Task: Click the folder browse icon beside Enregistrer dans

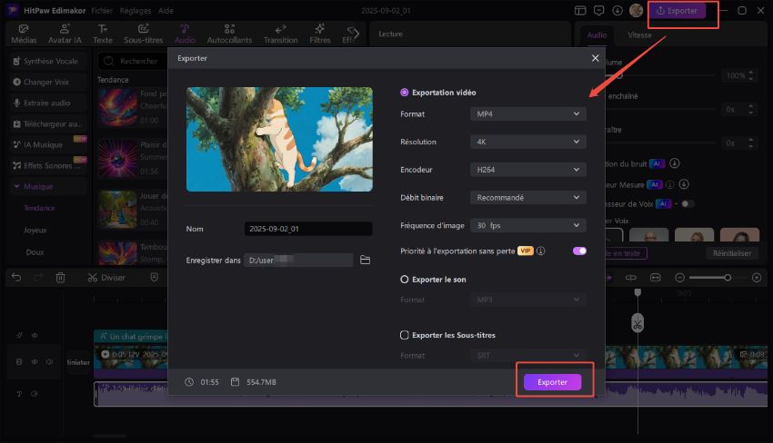Action: tap(365, 260)
